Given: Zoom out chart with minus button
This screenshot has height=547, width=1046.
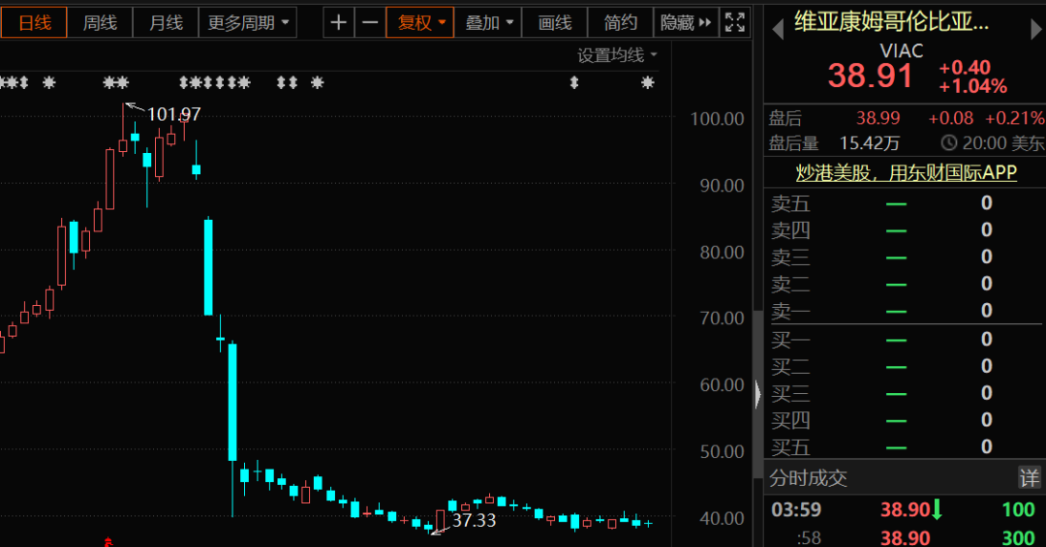Looking at the screenshot, I should pos(370,22).
